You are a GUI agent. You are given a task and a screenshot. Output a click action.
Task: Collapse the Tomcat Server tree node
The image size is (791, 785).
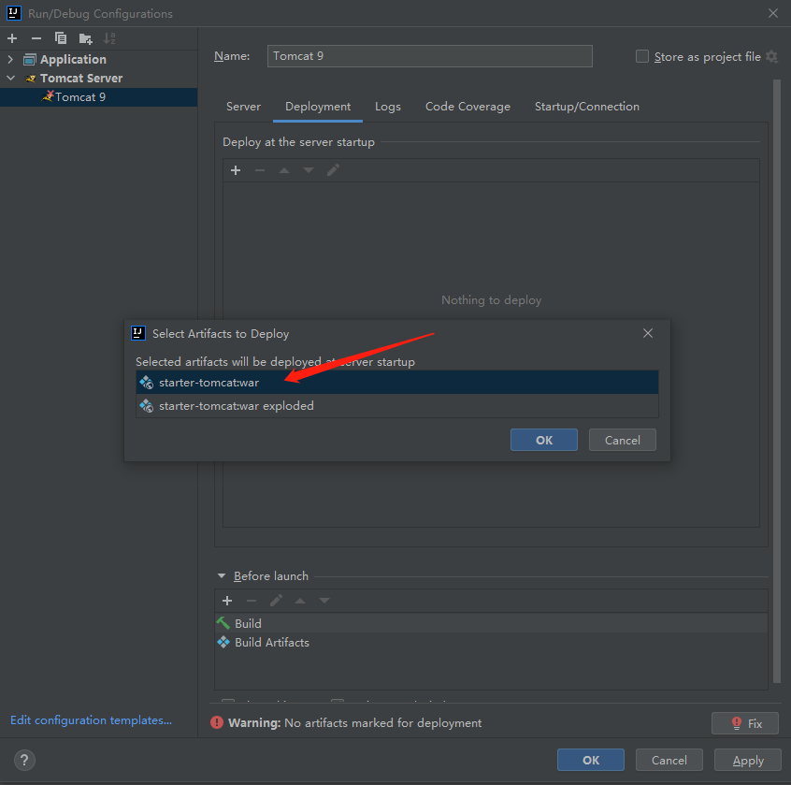tap(10, 79)
